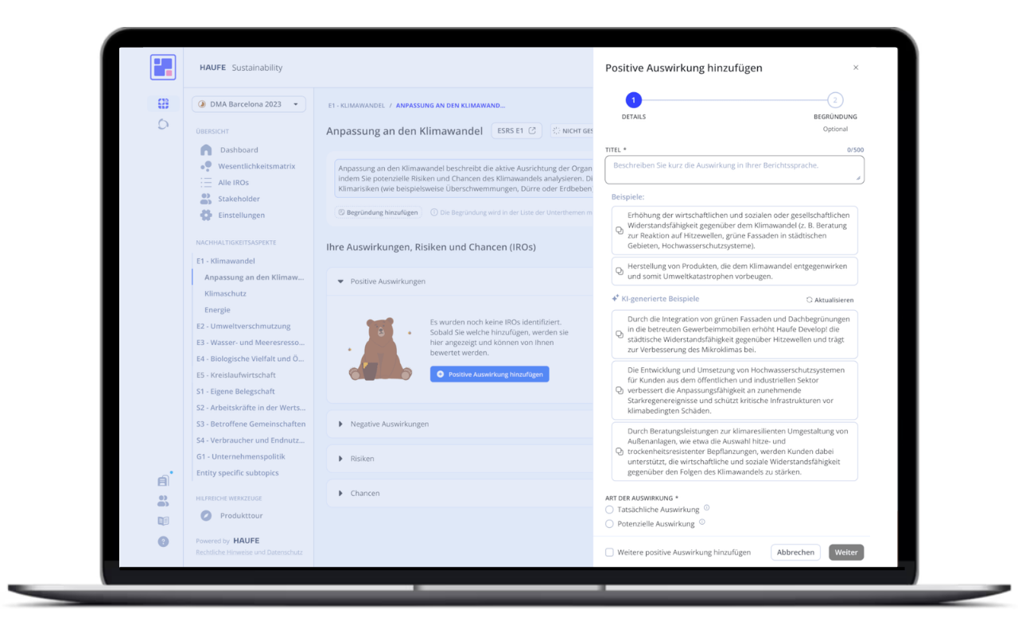This screenshot has width=1018, height=636.
Task: Copy the 'Herstellung von Produkten' example
Action: (x=620, y=271)
